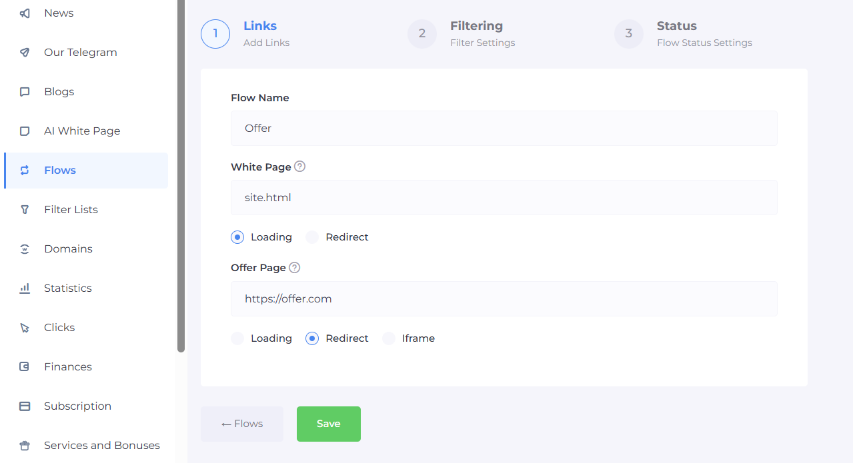The width and height of the screenshot is (853, 463).
Task: Open the Finances wallet icon
Action: pos(25,367)
